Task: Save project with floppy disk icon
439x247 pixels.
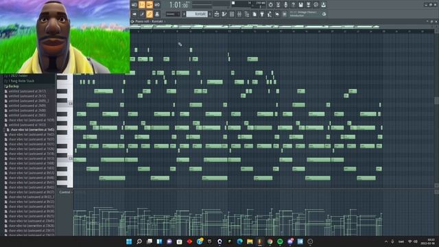Action: 300,5
